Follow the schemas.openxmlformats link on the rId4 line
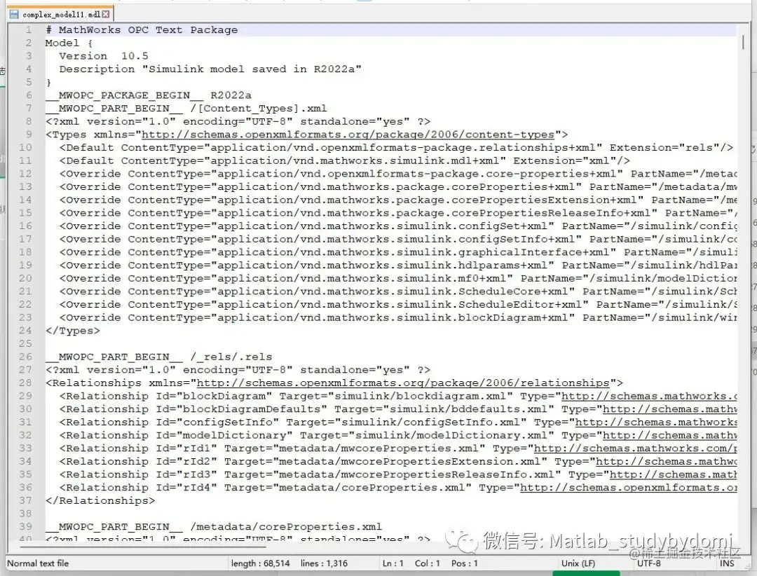The height and width of the screenshot is (576, 757). [x=629, y=487]
